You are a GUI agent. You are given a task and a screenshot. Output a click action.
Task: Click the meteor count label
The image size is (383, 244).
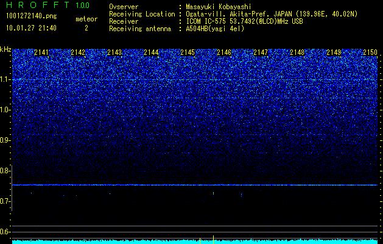point(86,19)
